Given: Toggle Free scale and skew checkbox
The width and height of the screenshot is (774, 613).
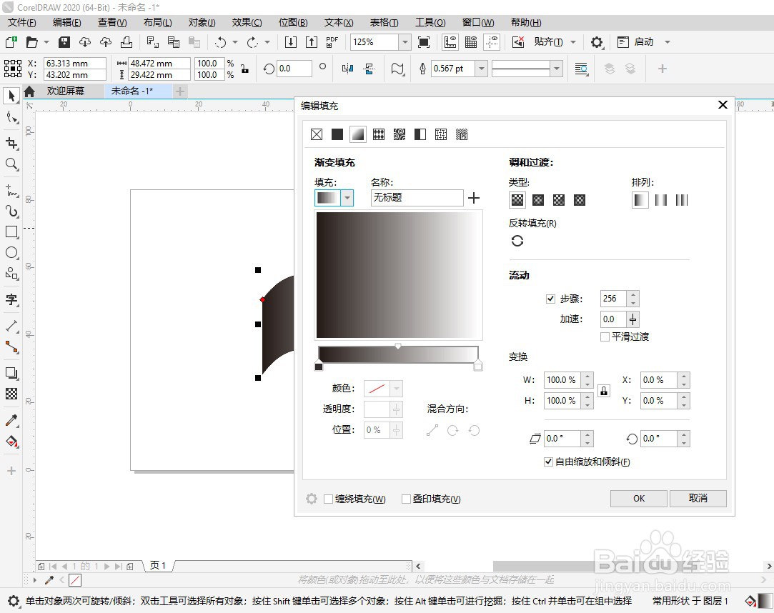Looking at the screenshot, I should coord(548,462).
